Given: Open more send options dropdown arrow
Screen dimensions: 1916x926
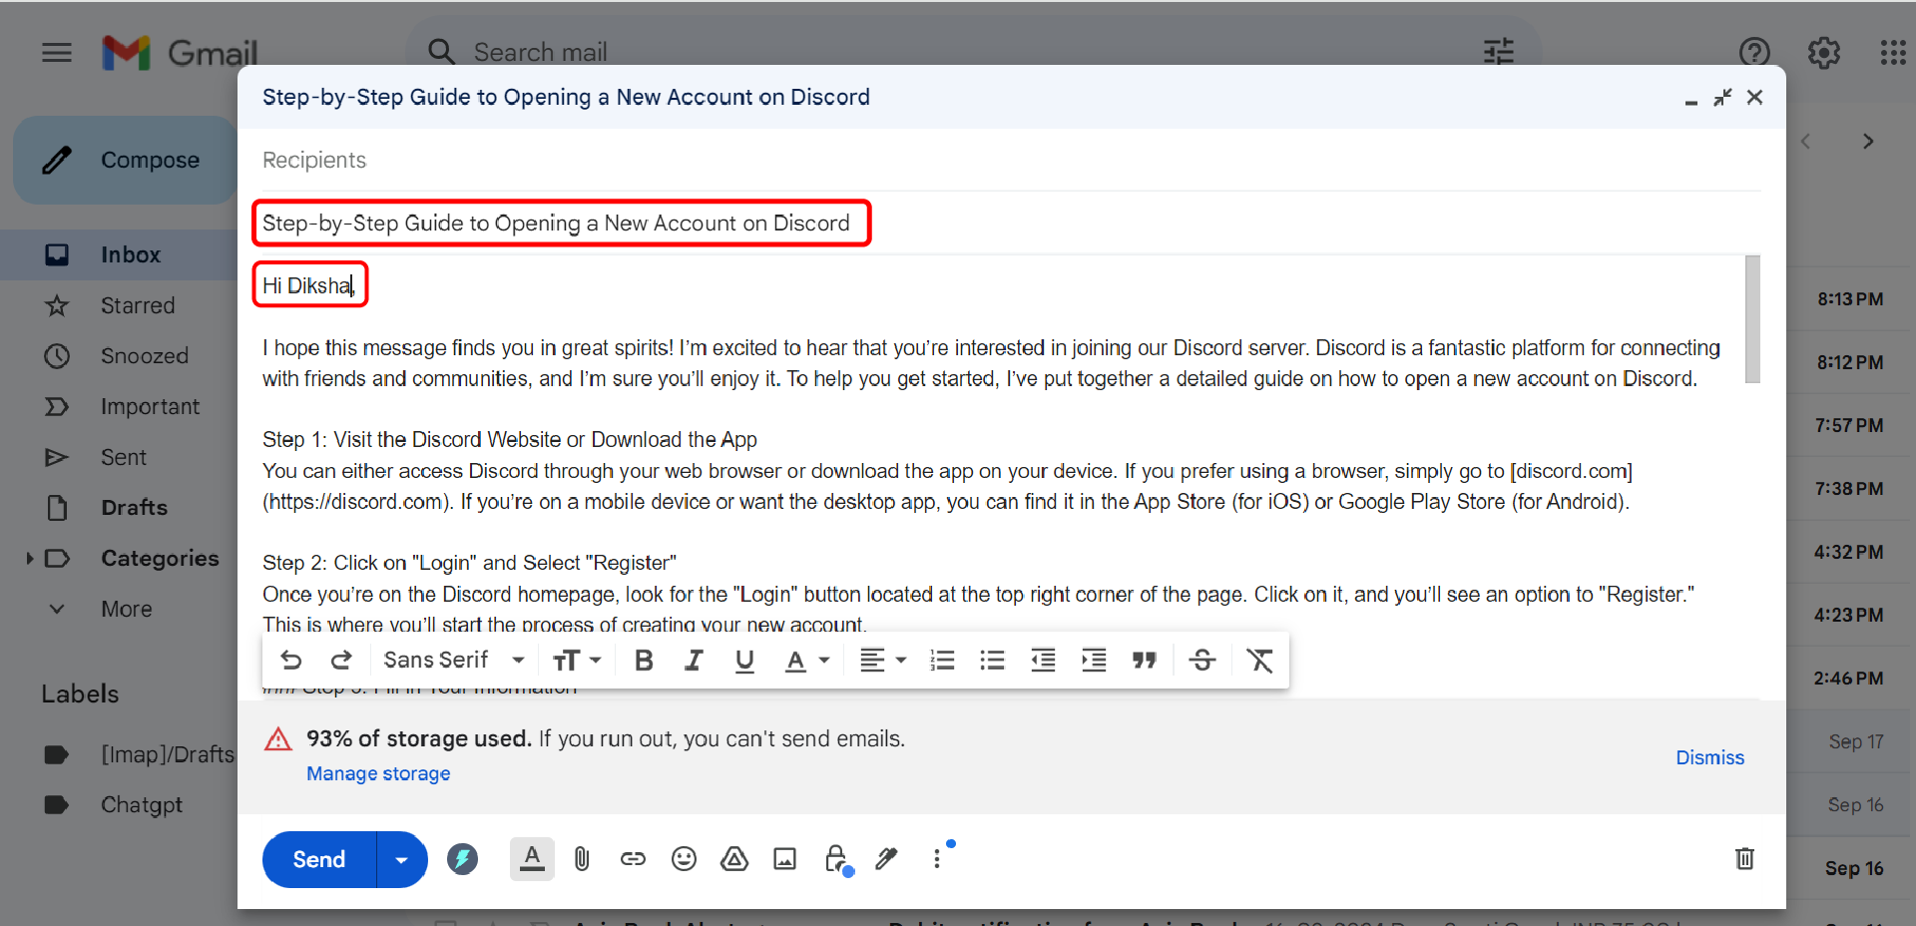Looking at the screenshot, I should [401, 859].
